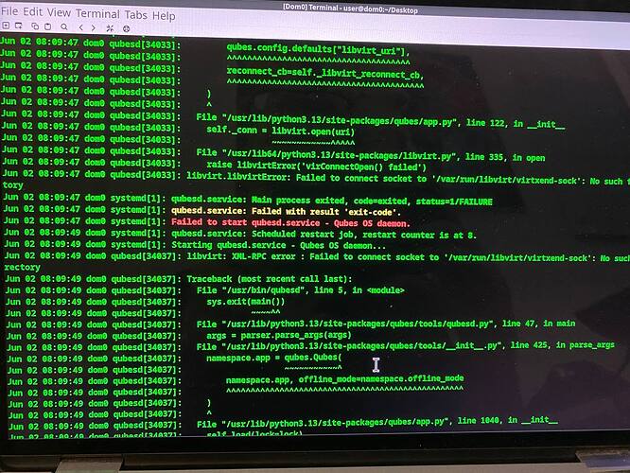Go to previous tab arrow icon
The width and height of the screenshot is (630, 473).
click(81, 27)
